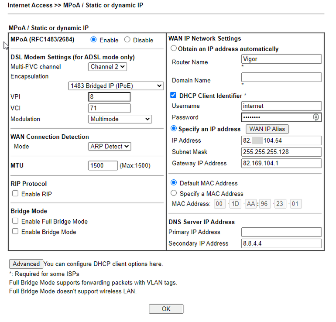
Task: Click the Primary IP Address DNS field
Action: pos(281,232)
